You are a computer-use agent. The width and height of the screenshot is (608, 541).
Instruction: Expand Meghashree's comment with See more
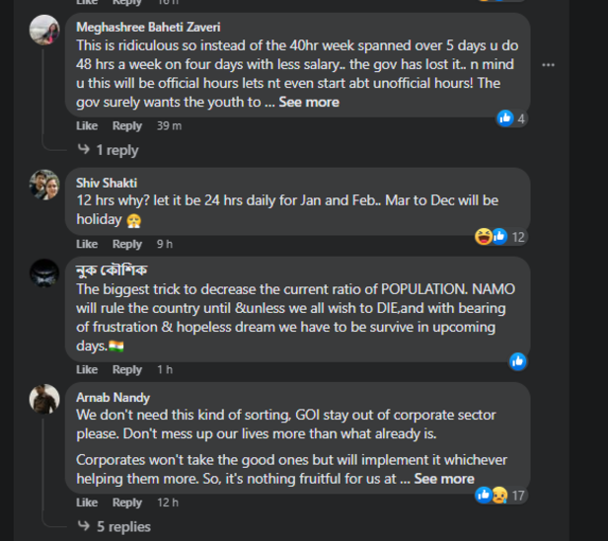click(309, 102)
